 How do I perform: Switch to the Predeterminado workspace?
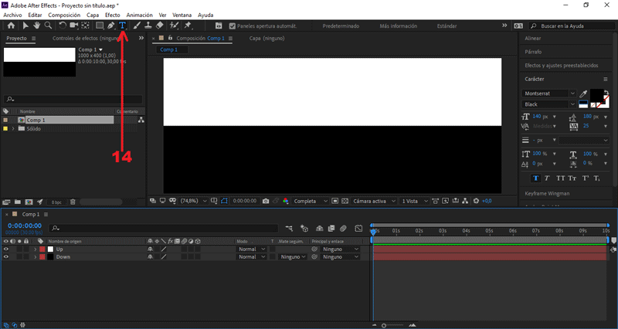[341, 26]
